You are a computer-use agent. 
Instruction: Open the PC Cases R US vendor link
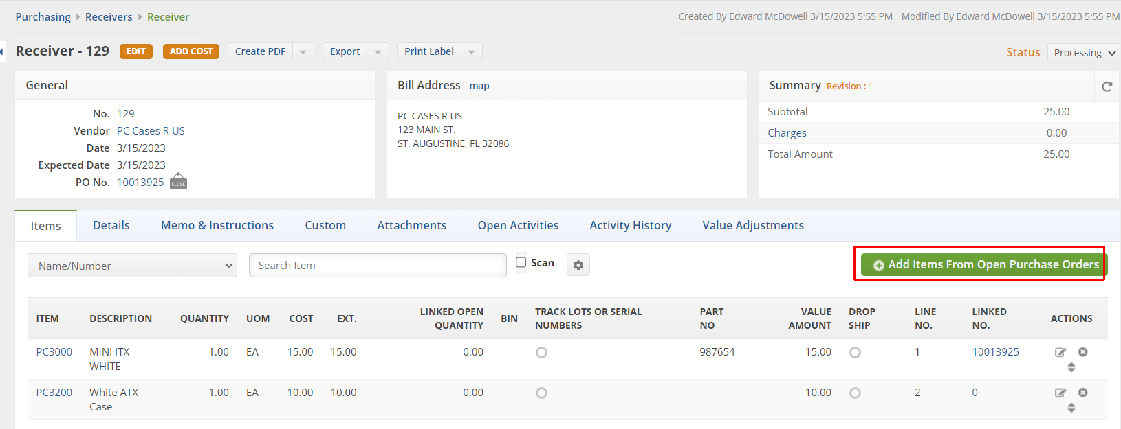click(x=151, y=130)
